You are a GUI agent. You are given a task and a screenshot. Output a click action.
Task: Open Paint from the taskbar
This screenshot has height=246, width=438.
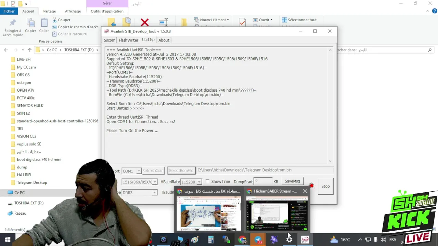pyautogui.click(x=195, y=240)
